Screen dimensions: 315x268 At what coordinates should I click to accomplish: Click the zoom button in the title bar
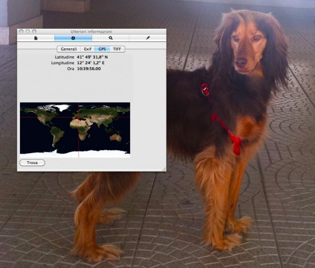[34, 31]
